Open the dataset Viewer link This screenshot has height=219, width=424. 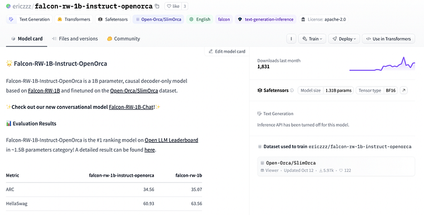(x=270, y=171)
